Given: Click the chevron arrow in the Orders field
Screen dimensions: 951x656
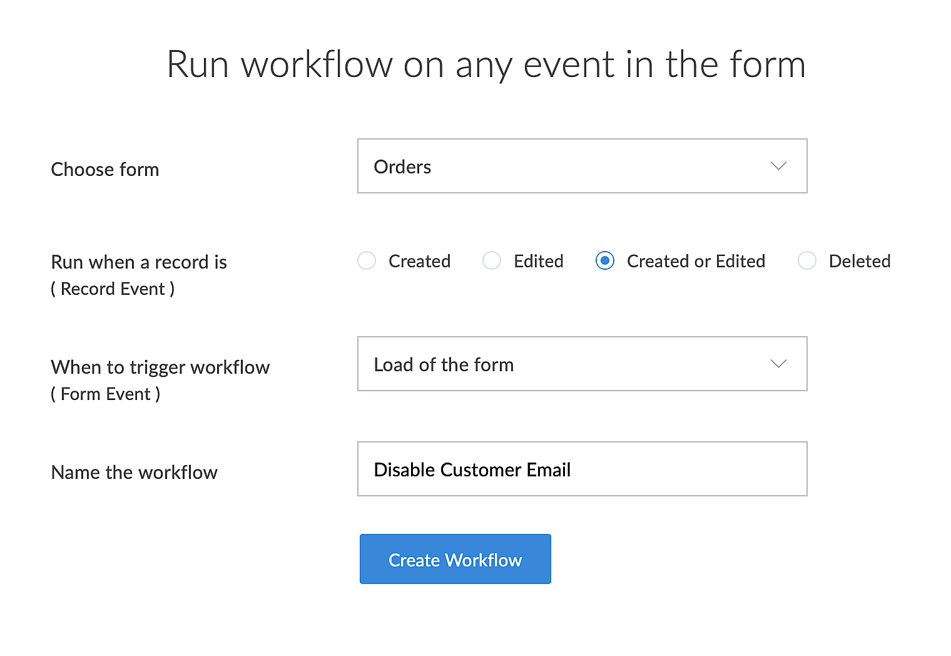Looking at the screenshot, I should [x=778, y=167].
